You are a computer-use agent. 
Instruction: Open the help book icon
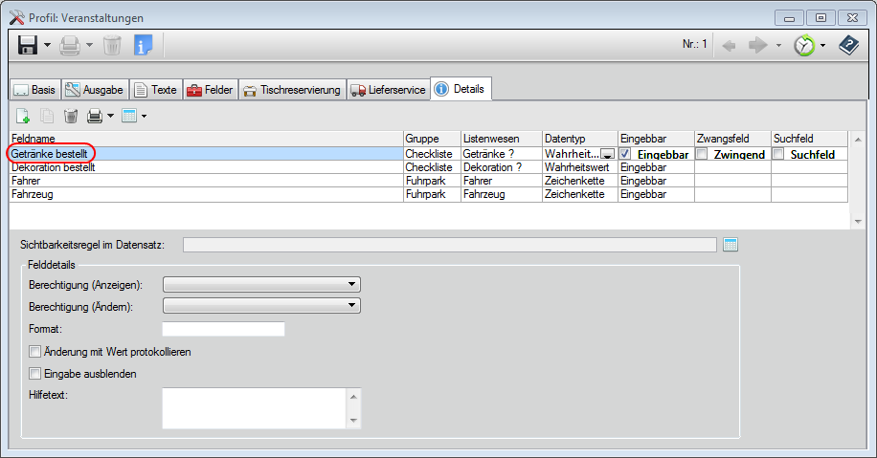[848, 45]
